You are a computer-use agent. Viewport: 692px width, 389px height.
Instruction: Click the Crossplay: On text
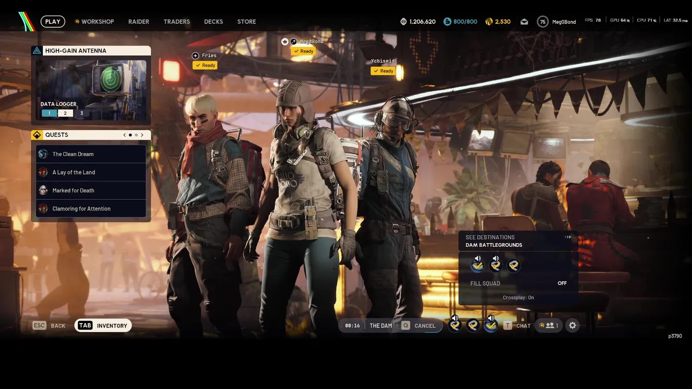pos(518,298)
